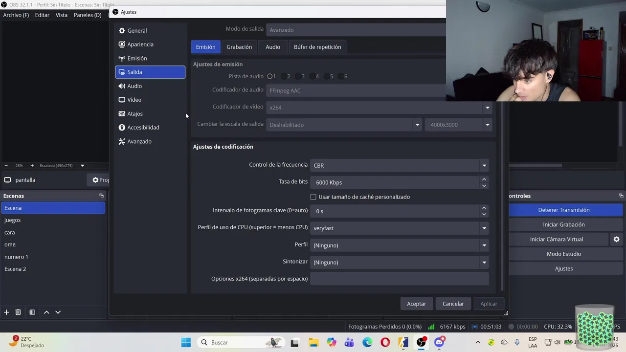Enable custom cache size checkbox

(x=313, y=197)
